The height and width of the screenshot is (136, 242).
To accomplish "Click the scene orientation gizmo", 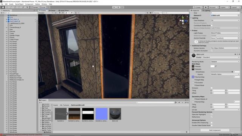I will (183, 21).
